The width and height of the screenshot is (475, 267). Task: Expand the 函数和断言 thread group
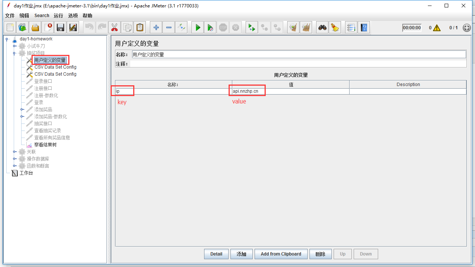pos(14,166)
